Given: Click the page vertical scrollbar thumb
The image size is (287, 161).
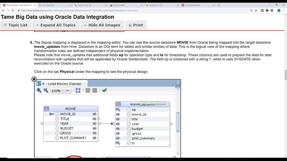Looking at the screenshot, I should tap(286, 75).
